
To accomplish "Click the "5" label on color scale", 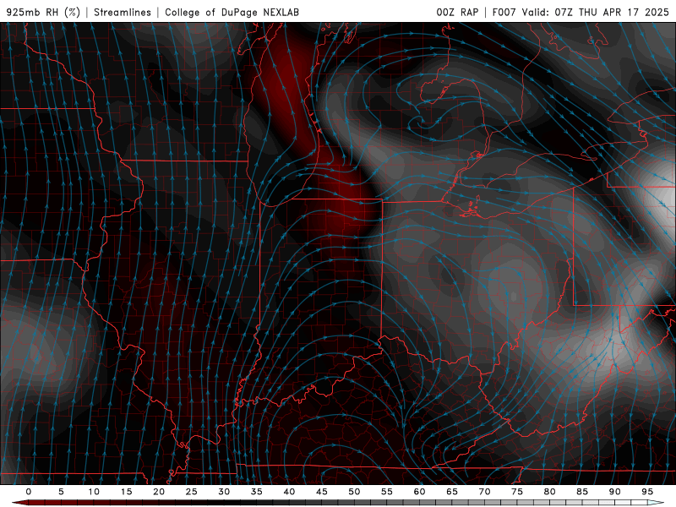I will pyautogui.click(x=61, y=492).
